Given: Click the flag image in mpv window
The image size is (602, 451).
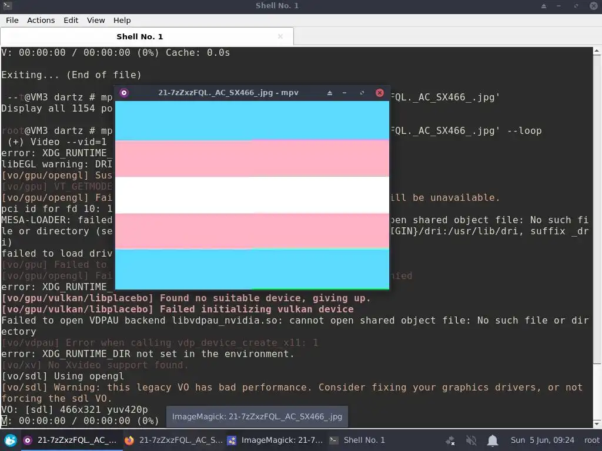Looking at the screenshot, I should 252,195.
